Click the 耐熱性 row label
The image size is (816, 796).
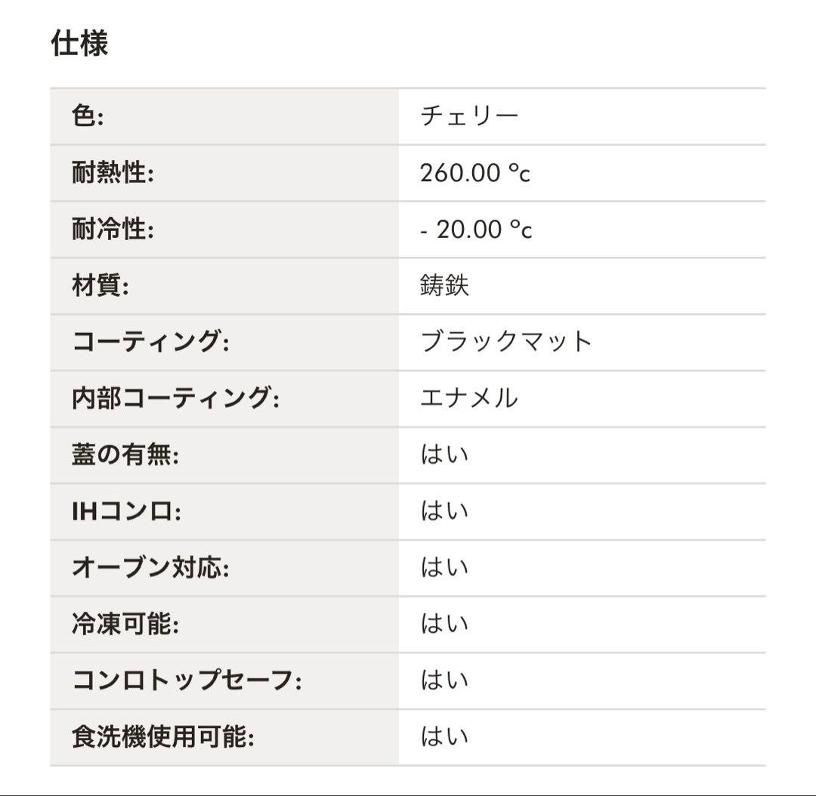pos(113,173)
